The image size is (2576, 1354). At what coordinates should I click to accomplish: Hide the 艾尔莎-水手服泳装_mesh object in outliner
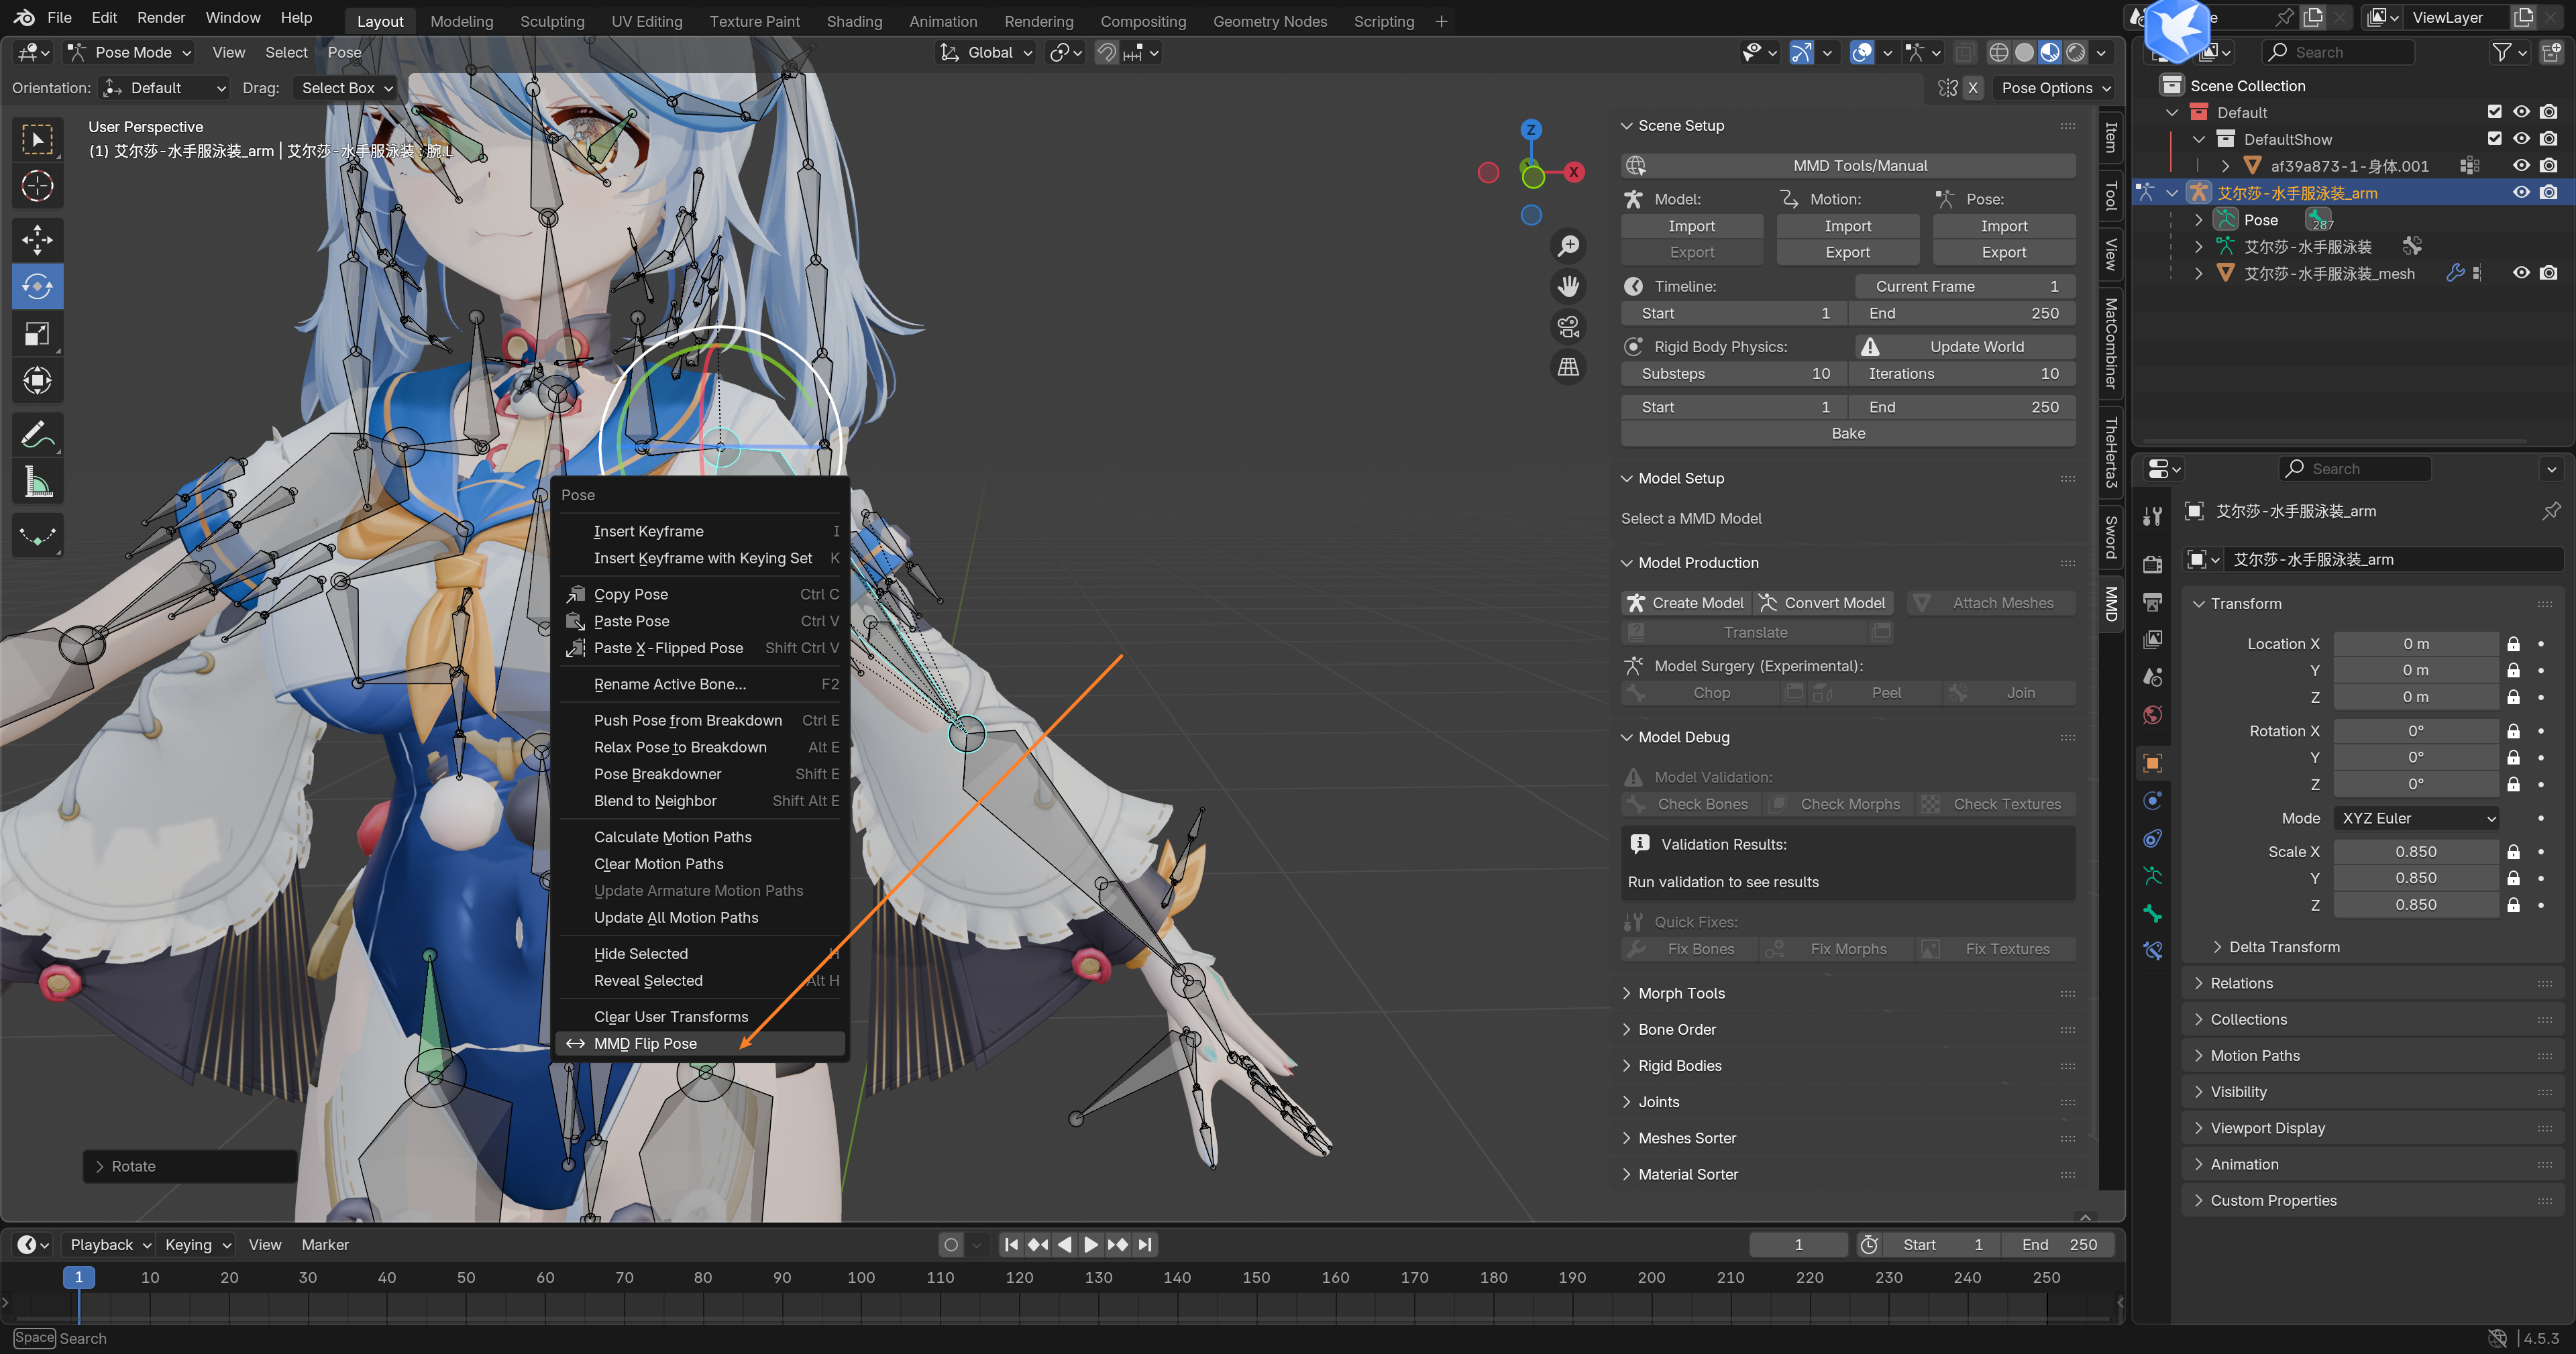2521,273
